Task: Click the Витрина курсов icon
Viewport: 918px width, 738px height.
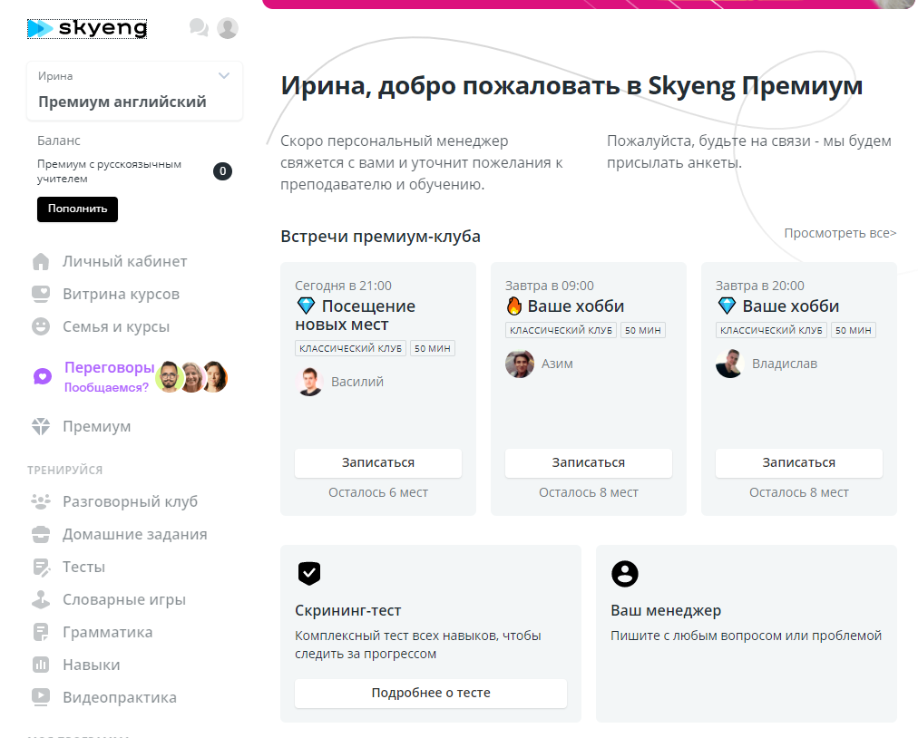Action: [41, 295]
